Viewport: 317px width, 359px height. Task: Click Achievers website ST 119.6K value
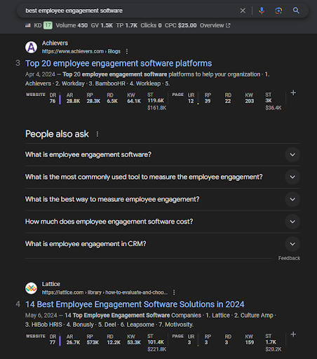[x=156, y=100]
